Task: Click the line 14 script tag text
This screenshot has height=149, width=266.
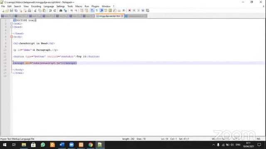Action: tap(45, 63)
